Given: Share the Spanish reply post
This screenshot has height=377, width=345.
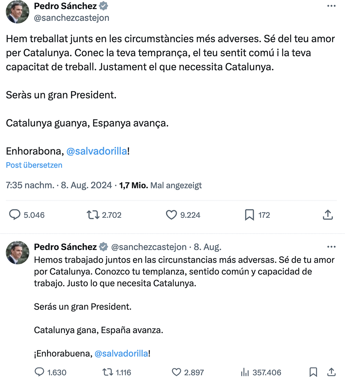Looking at the screenshot, I should point(331,372).
